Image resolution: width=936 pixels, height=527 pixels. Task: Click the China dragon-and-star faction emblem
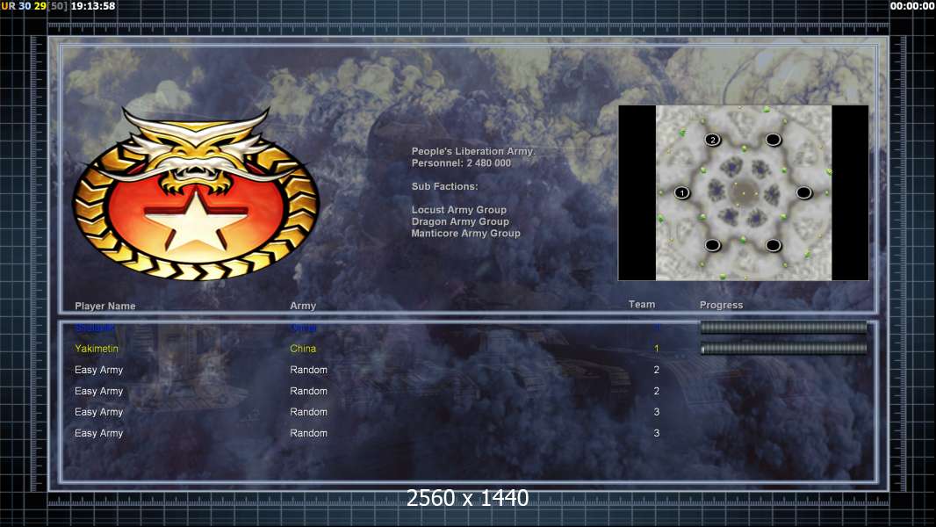[196, 193]
